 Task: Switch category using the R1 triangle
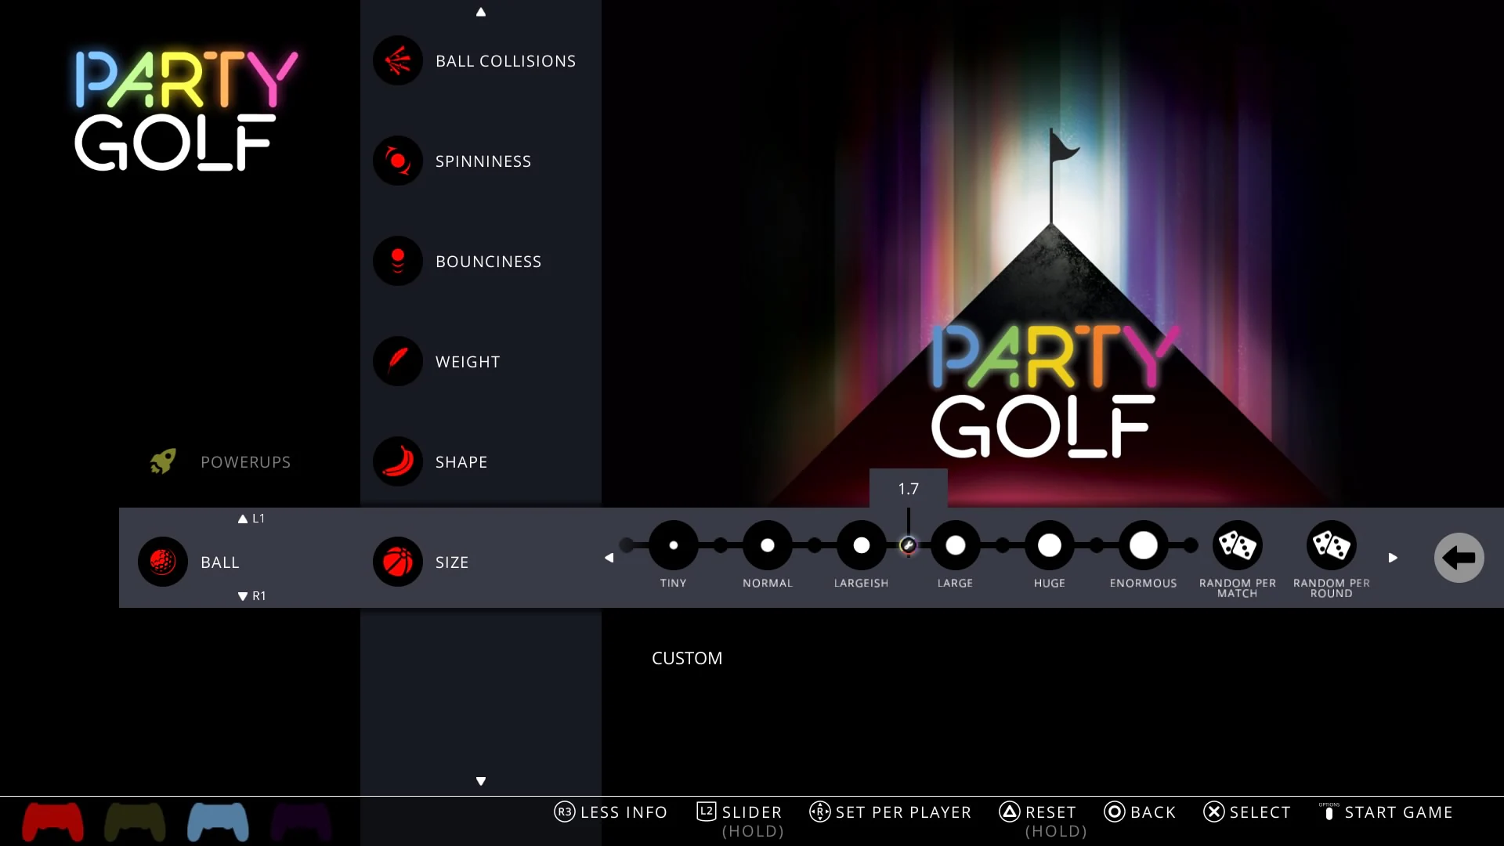[x=242, y=595]
